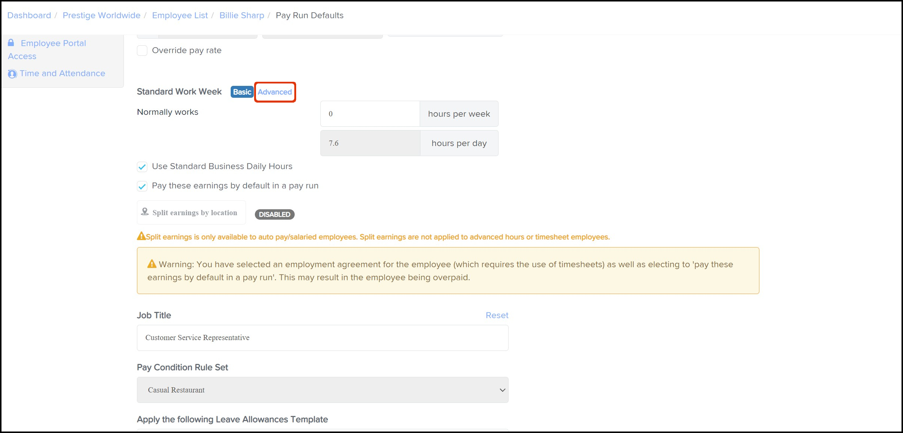Viewport: 903px width, 433px height.
Task: Click the Reset link for Job Title
Action: pyautogui.click(x=497, y=315)
